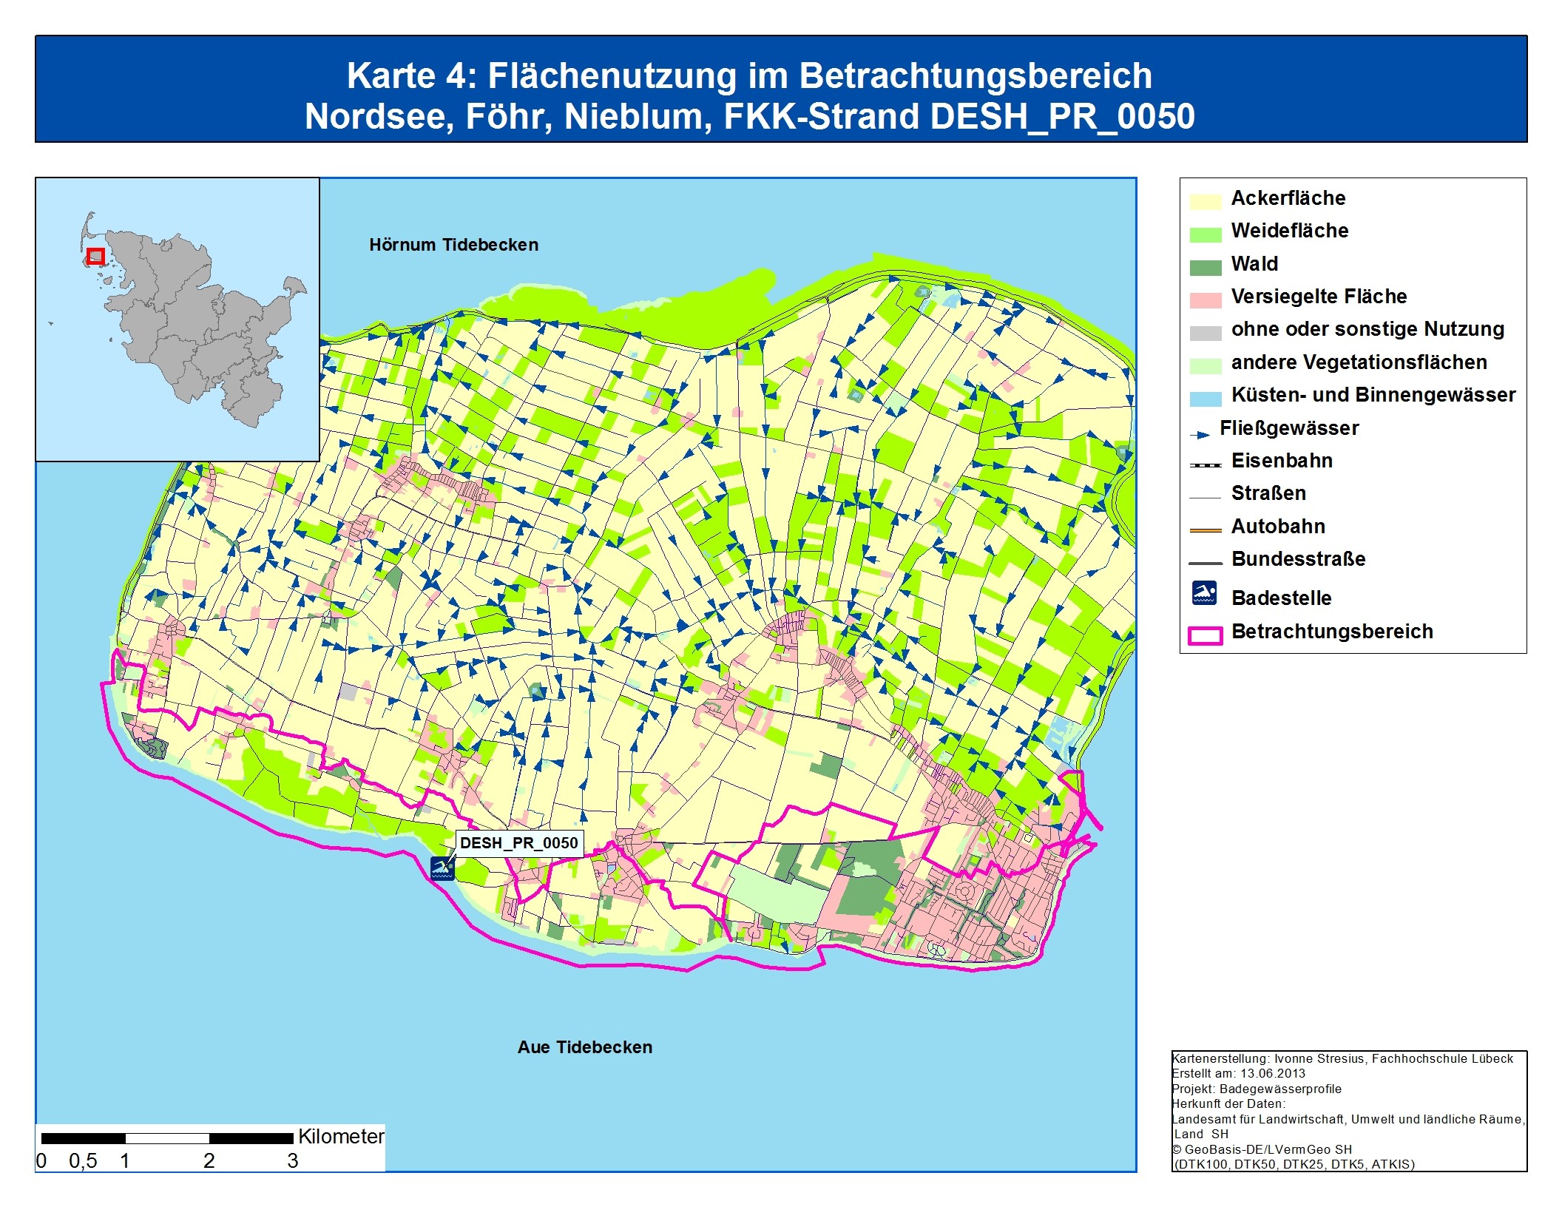This screenshot has height=1207, width=1562.
Task: Click the Bundesstraße line symbol in legend
Action: pyautogui.click(x=1206, y=564)
